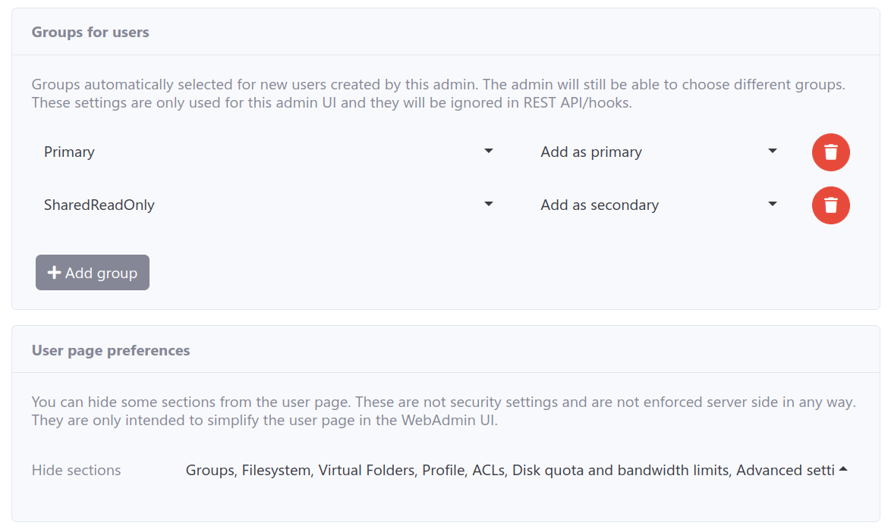The height and width of the screenshot is (529, 888).
Task: Open the Primary group dropdown
Action: [x=266, y=151]
